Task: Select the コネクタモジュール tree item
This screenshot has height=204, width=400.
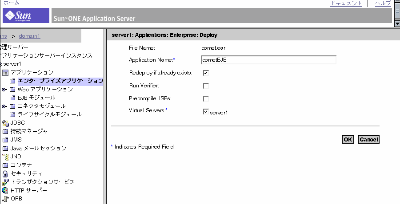Action: coord(42,106)
